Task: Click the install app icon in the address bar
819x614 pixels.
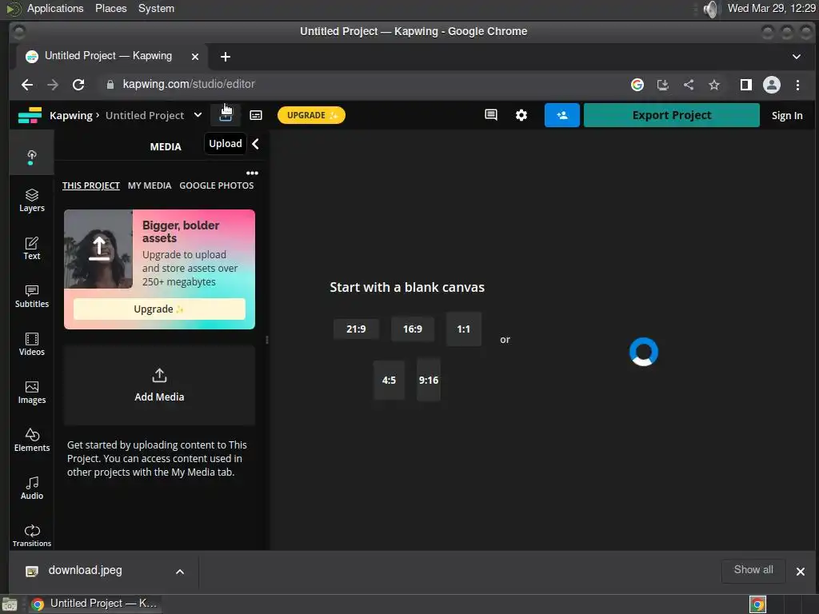Action: [x=663, y=85]
